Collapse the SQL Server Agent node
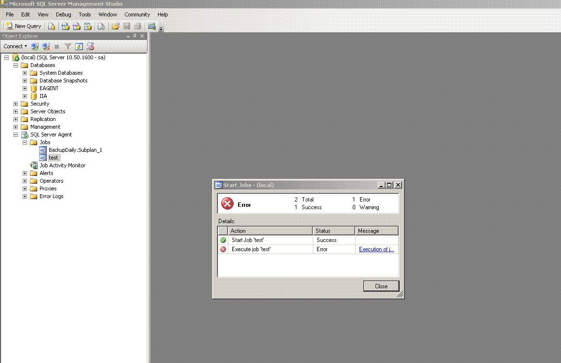561x363 pixels. pos(16,134)
